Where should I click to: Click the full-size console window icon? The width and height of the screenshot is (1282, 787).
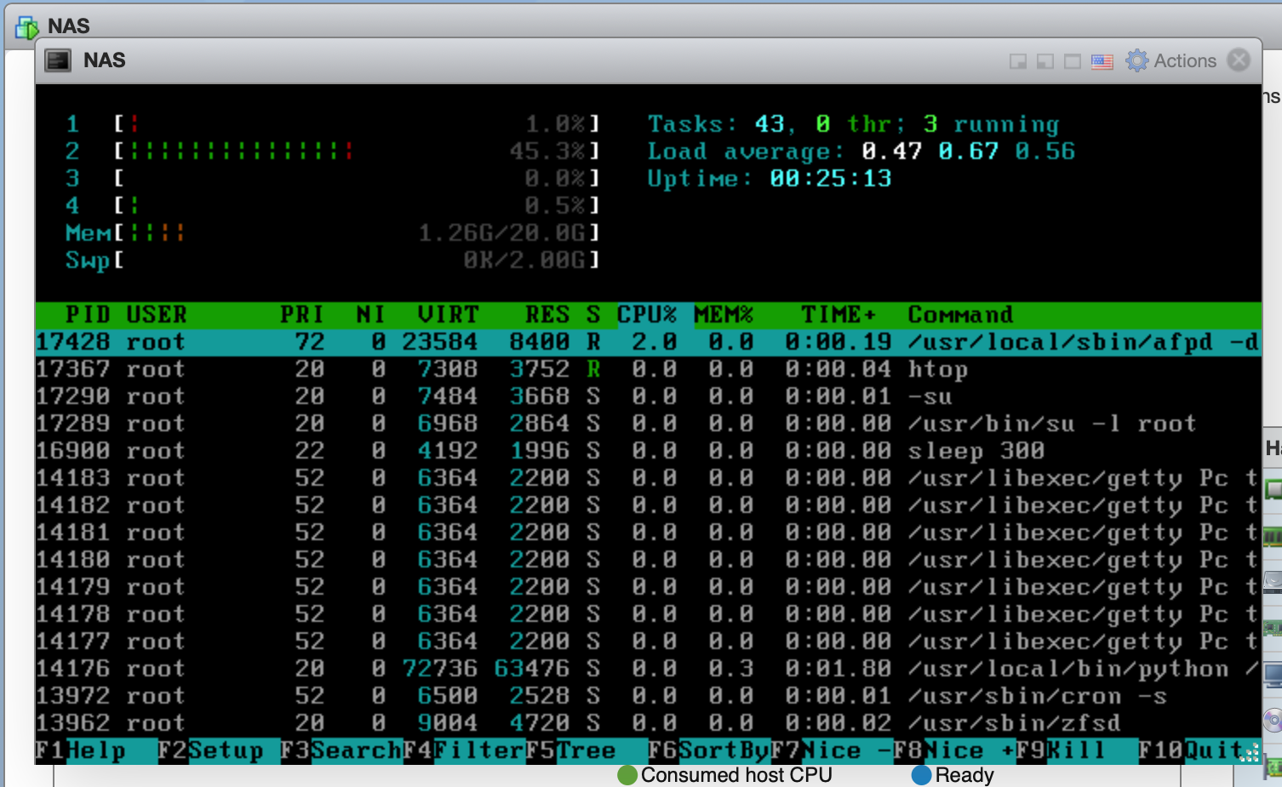pyautogui.click(x=1073, y=61)
